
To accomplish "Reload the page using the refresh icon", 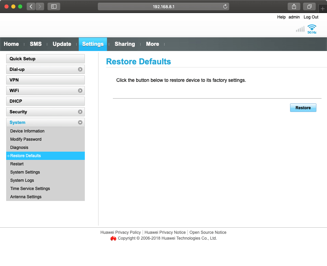I will tap(225, 6).
